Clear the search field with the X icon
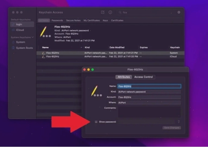Image resolution: width=208 pixels, height=147 pixels. tap(179, 12)
